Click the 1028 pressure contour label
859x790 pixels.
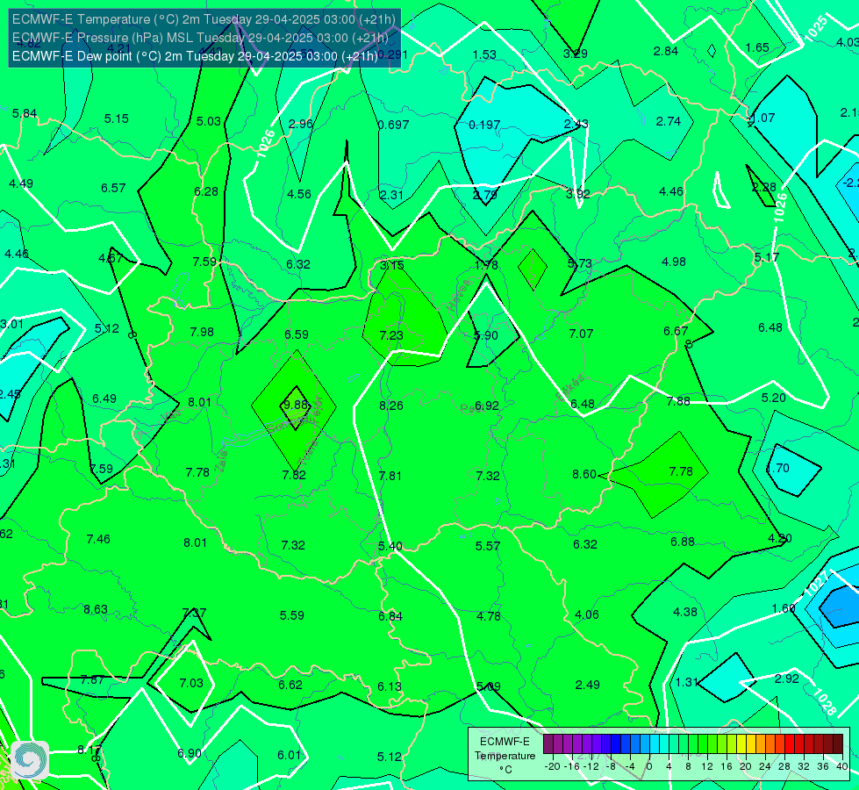click(x=824, y=702)
